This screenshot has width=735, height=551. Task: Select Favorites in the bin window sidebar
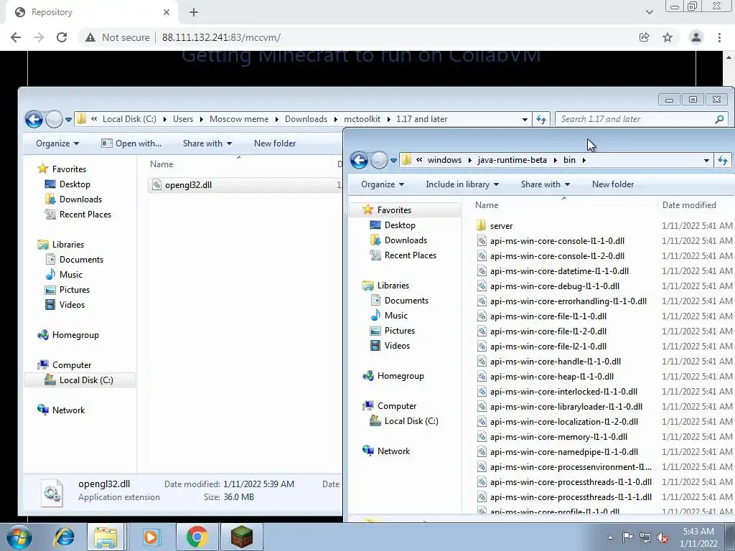[x=405, y=210]
